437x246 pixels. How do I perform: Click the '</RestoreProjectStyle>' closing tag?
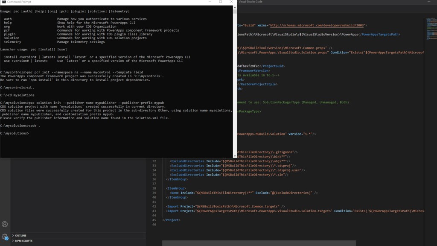[257, 84]
